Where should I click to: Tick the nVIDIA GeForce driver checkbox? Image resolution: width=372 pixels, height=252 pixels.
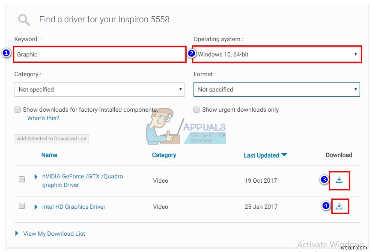[22, 179]
